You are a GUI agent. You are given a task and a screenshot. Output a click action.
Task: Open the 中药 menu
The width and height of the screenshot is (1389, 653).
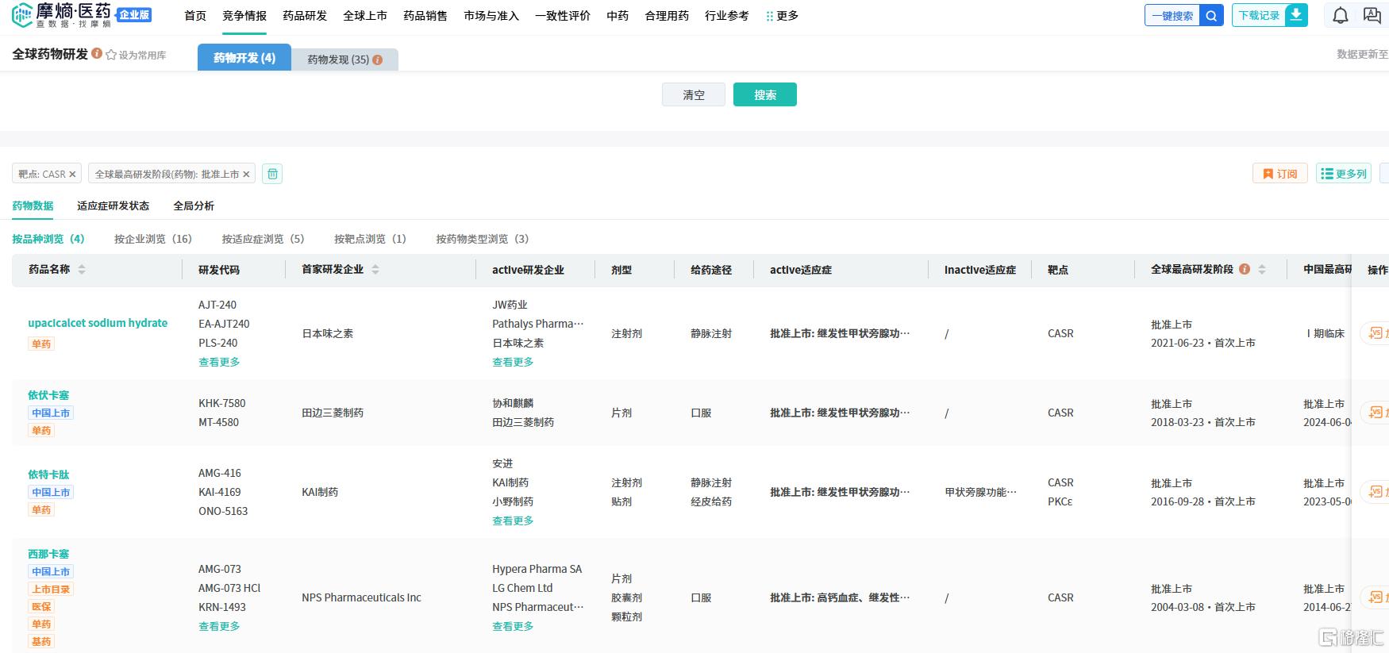(618, 16)
